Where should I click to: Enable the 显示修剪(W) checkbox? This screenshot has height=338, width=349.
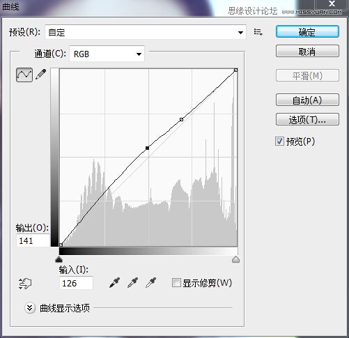point(176,283)
